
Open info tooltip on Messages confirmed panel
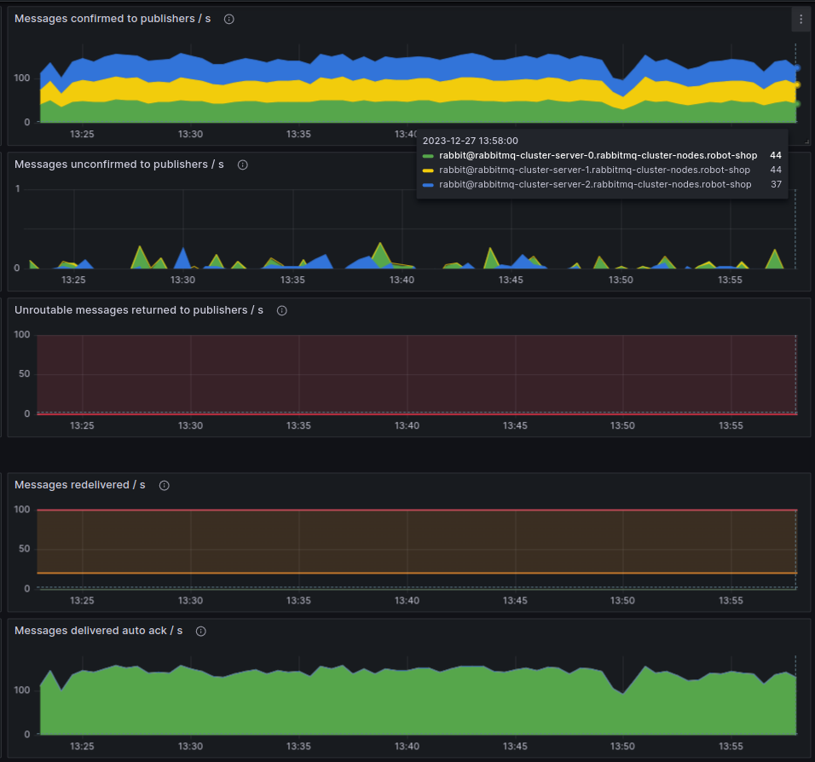pyautogui.click(x=228, y=18)
